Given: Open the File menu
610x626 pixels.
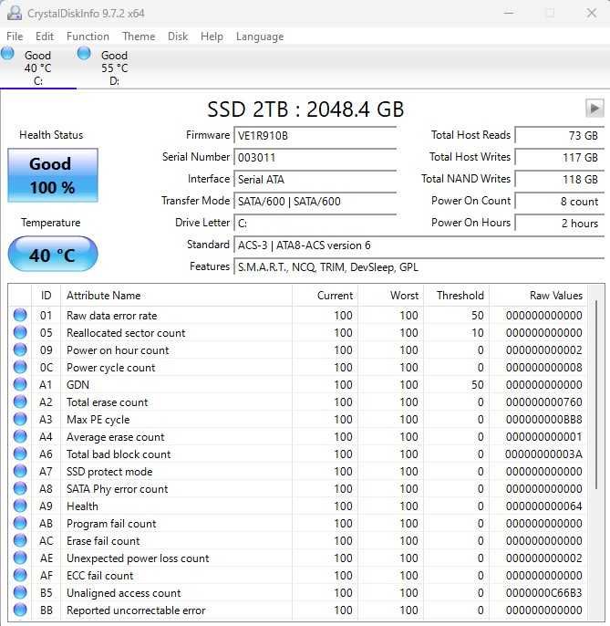Looking at the screenshot, I should click(15, 37).
